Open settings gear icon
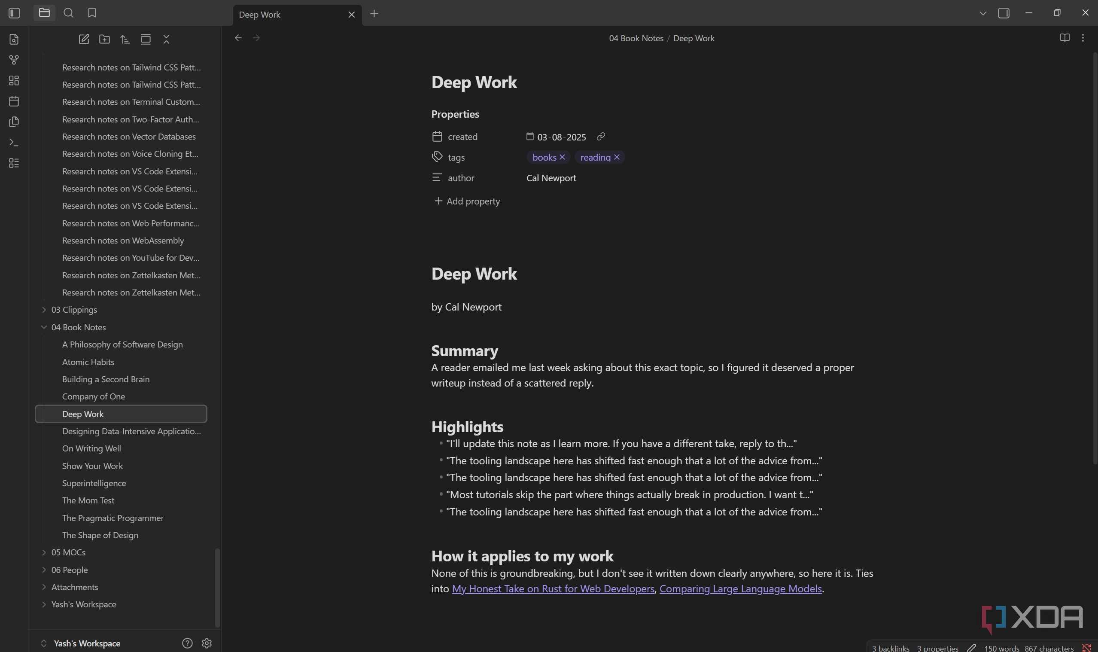The image size is (1098, 652). click(x=207, y=643)
